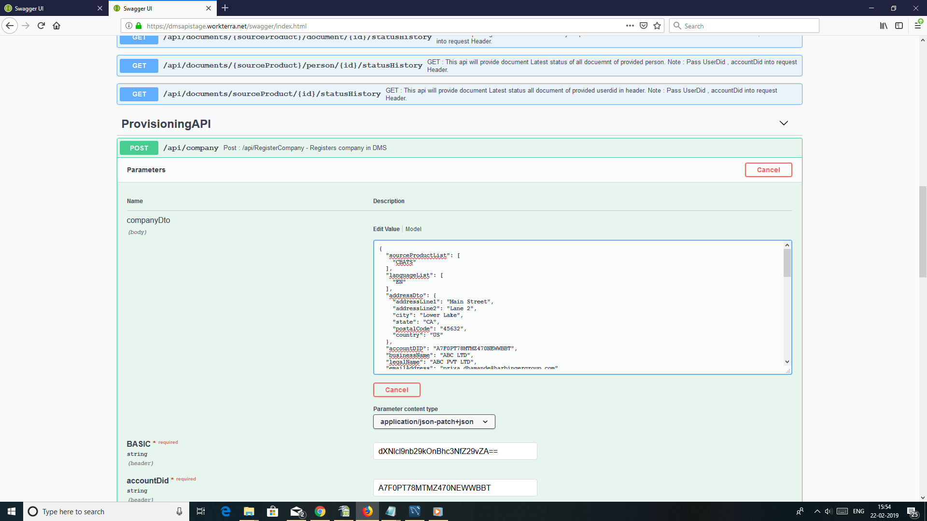Toggle the touch keyboard in system tray
This screenshot has height=521, width=927.
coord(843,511)
